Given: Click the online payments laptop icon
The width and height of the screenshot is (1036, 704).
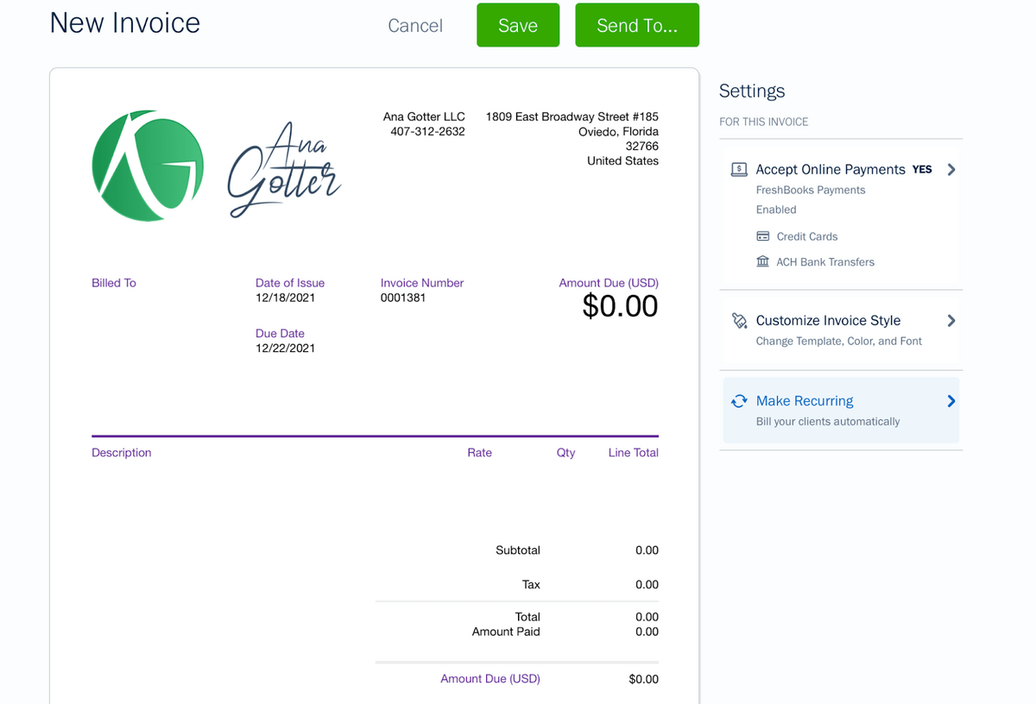Looking at the screenshot, I should pos(739,170).
